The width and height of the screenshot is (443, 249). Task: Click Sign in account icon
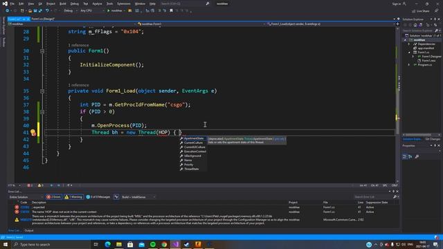[x=404, y=3]
